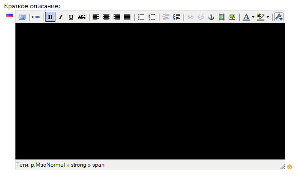This screenshot has height=178, width=298.
Task: Toggle Underline formatting button
Action: pyautogui.click(x=71, y=17)
